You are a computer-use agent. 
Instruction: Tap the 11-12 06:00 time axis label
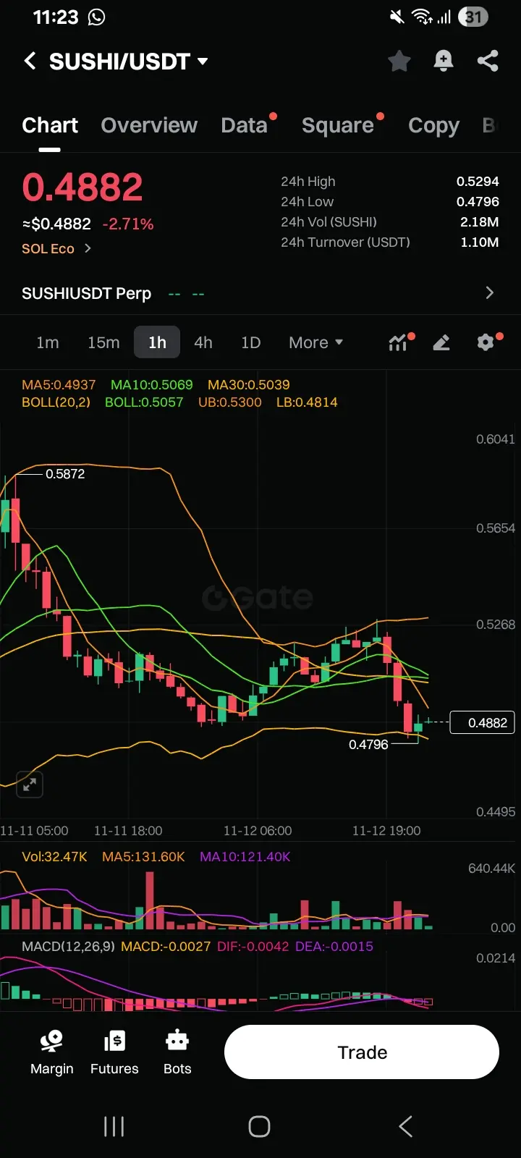tap(258, 831)
